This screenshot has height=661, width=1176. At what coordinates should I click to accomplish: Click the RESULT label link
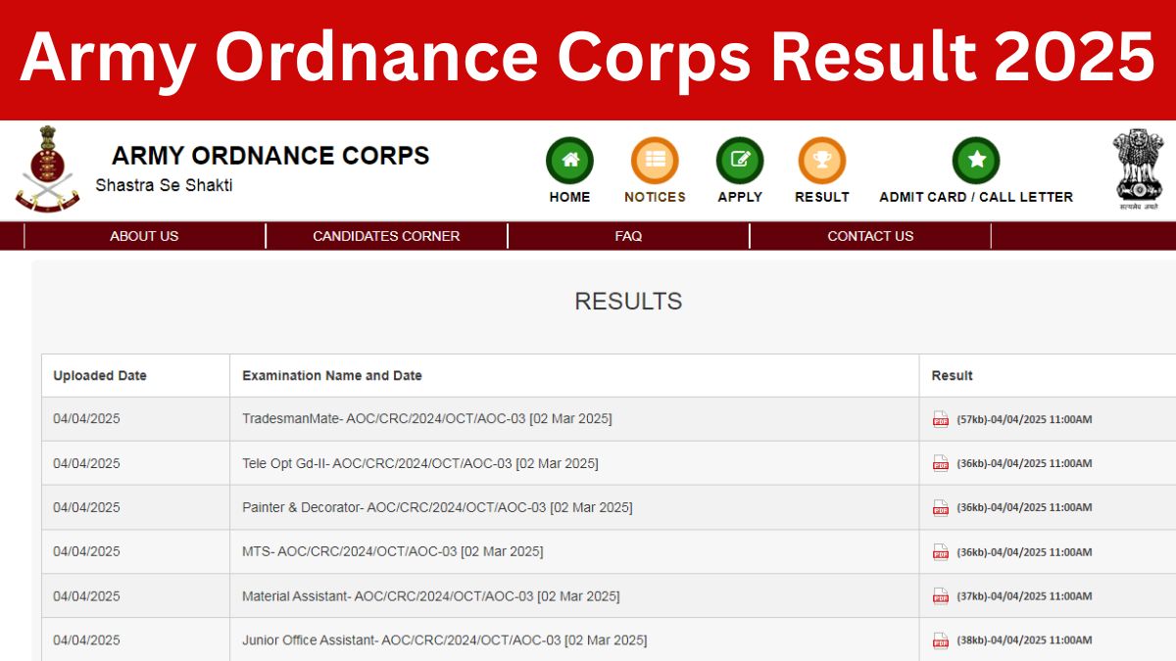coord(822,197)
